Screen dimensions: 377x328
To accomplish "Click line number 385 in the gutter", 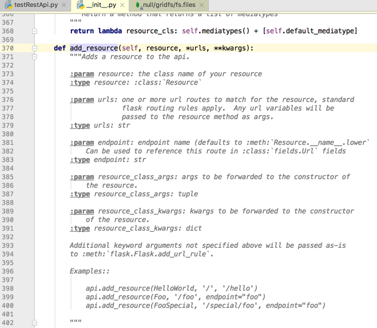I will tap(7, 177).
